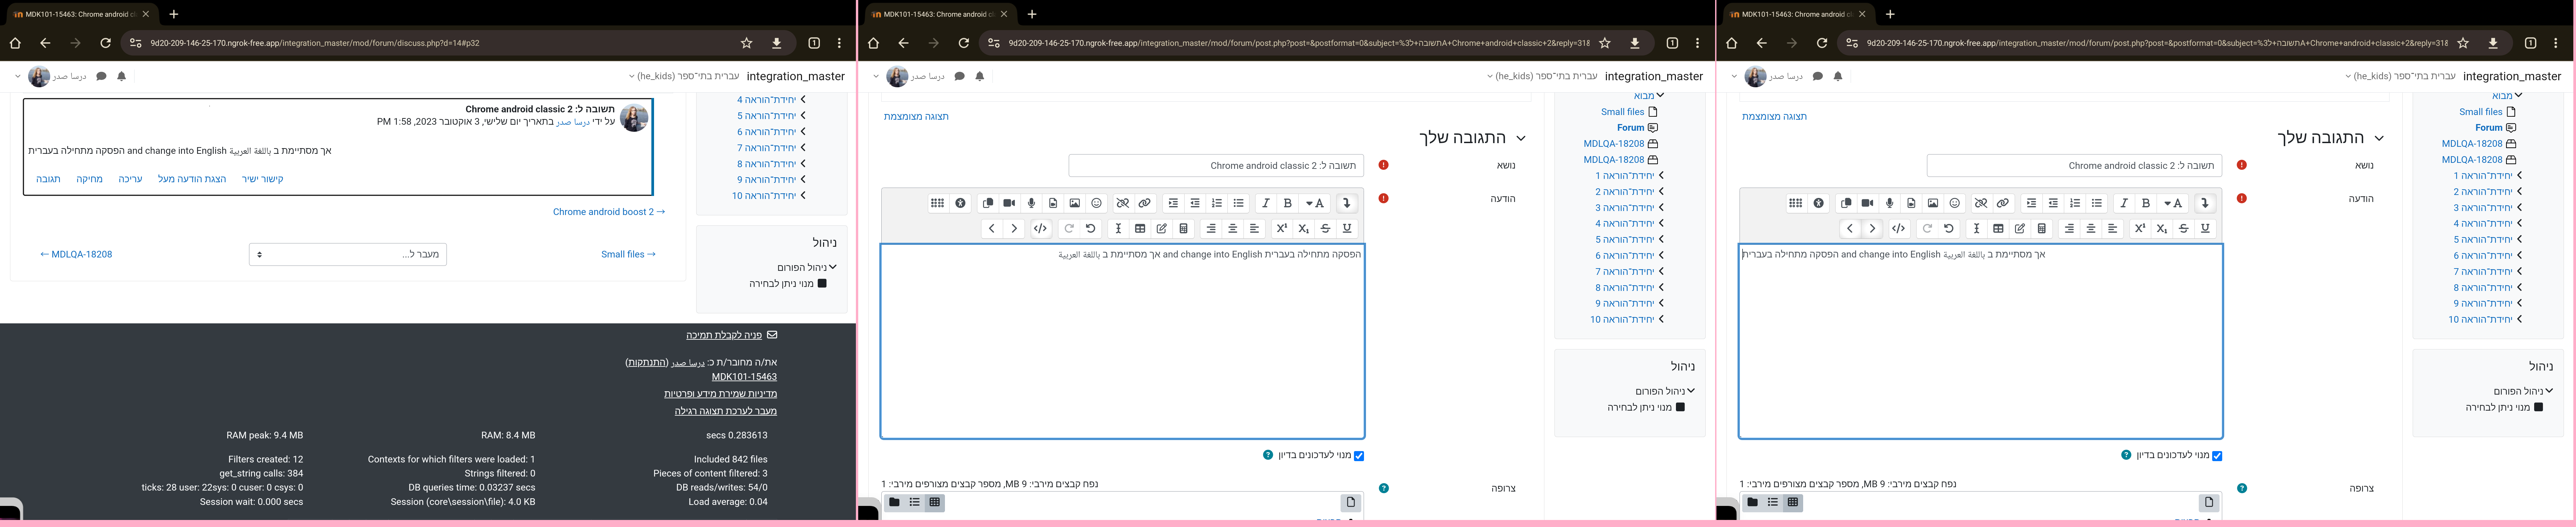
Task: Center-align text in right window's editor
Action: 2091,229
